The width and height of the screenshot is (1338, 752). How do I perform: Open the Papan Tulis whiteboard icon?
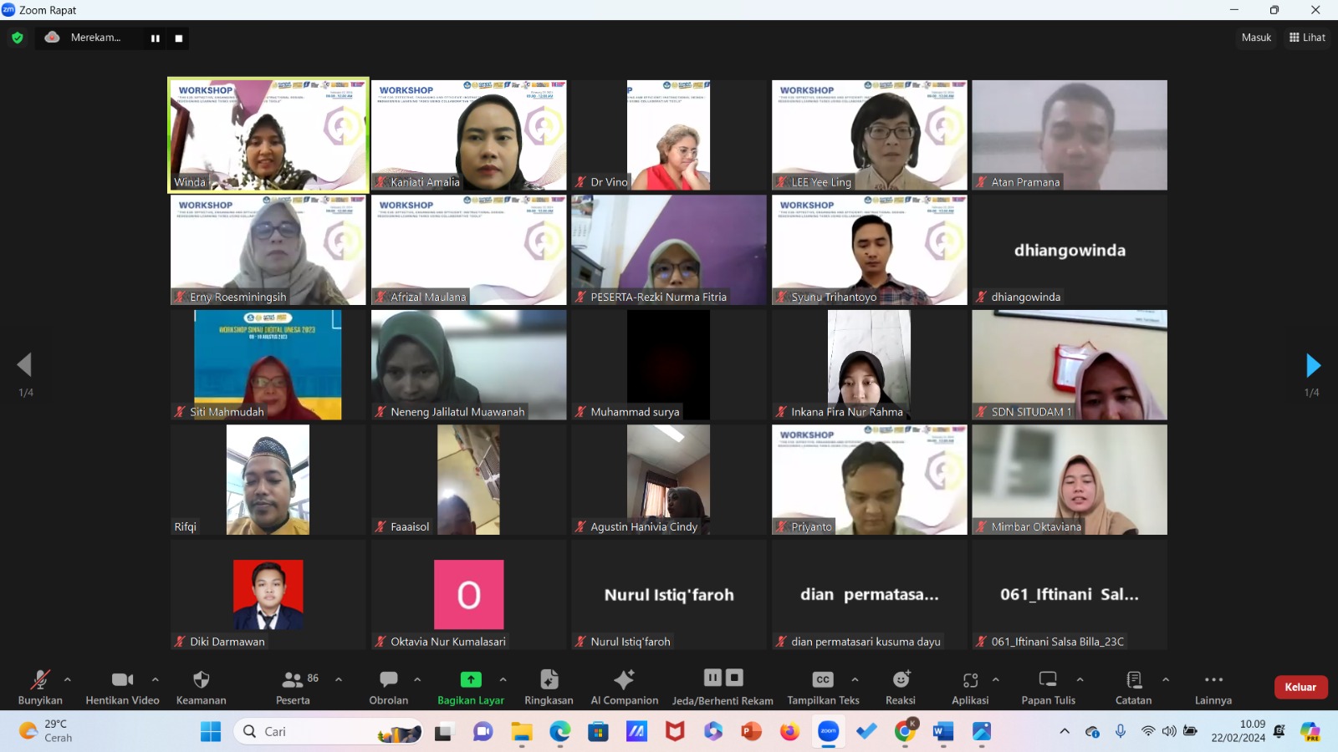point(1048,679)
